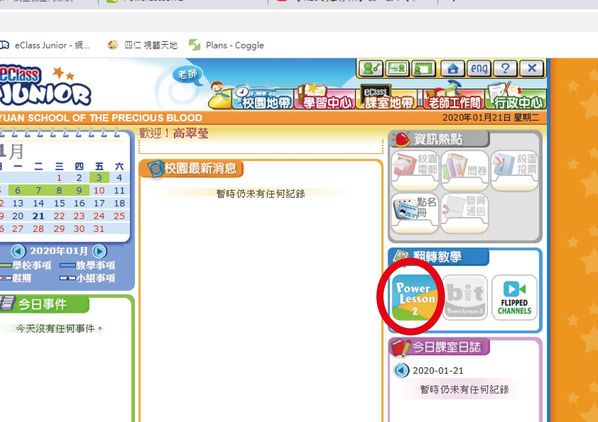Click the 教學事項 legend item
Viewport: 598px width, 422px height.
coord(87,265)
